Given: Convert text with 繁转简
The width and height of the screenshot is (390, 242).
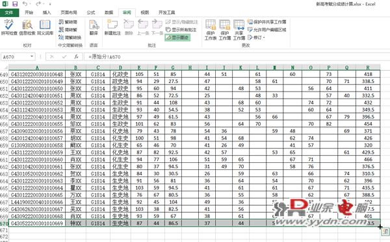Looking at the screenshot, I should (x=68, y=22).
